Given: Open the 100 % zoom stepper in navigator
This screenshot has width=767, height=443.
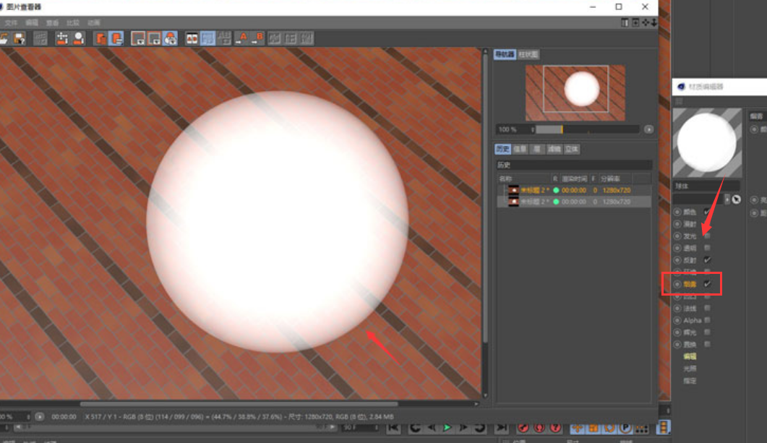Looking at the screenshot, I should point(533,129).
